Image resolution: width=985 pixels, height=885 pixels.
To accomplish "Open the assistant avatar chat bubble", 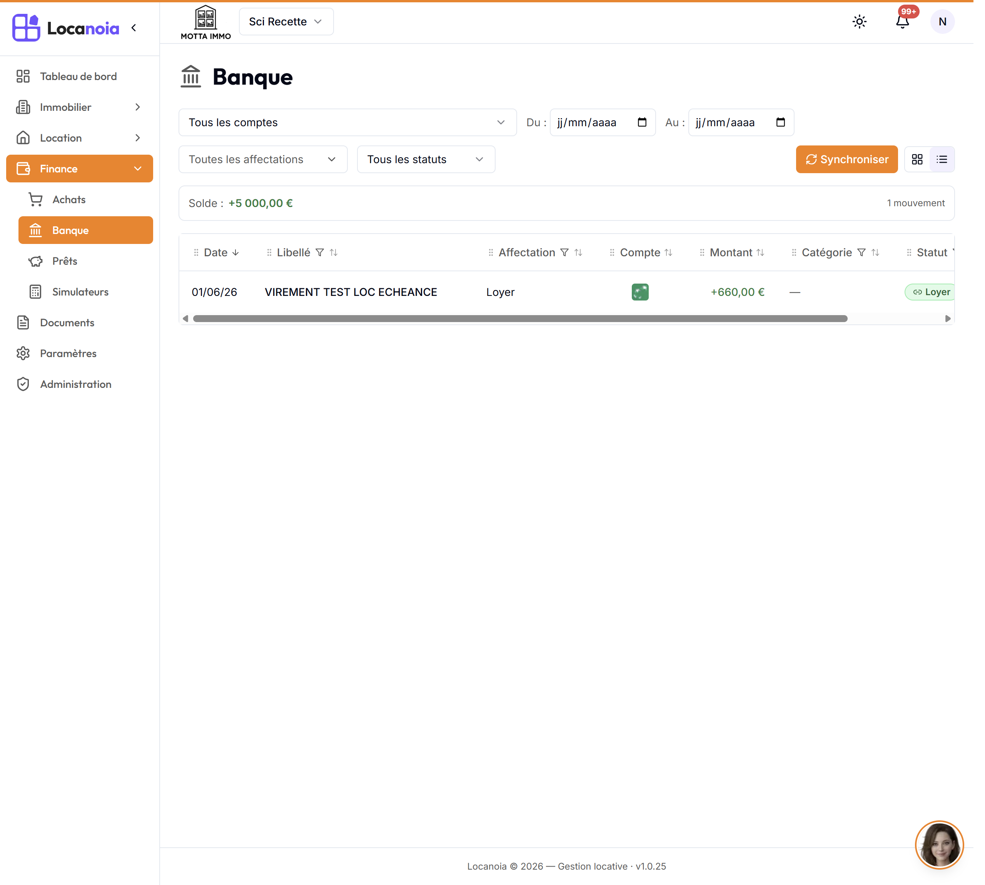I will tap(939, 845).
